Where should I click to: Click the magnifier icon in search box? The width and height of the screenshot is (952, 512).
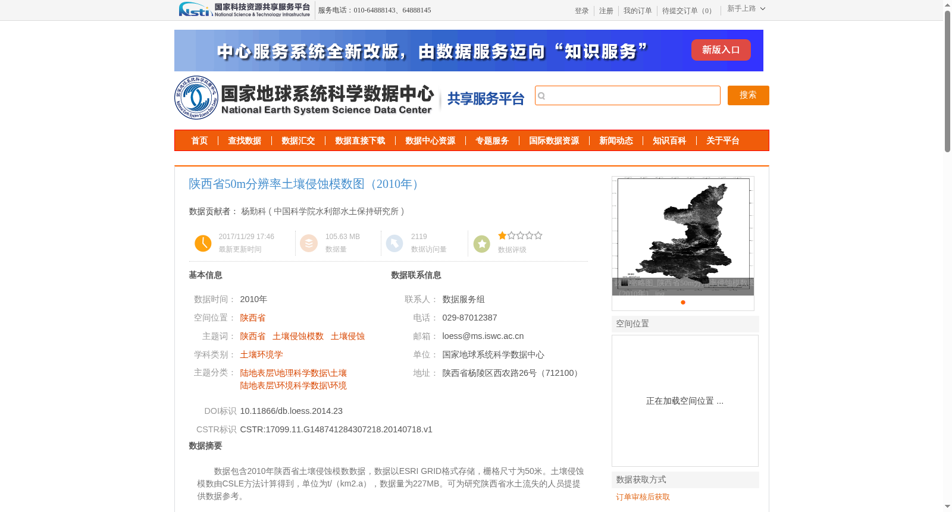click(541, 96)
